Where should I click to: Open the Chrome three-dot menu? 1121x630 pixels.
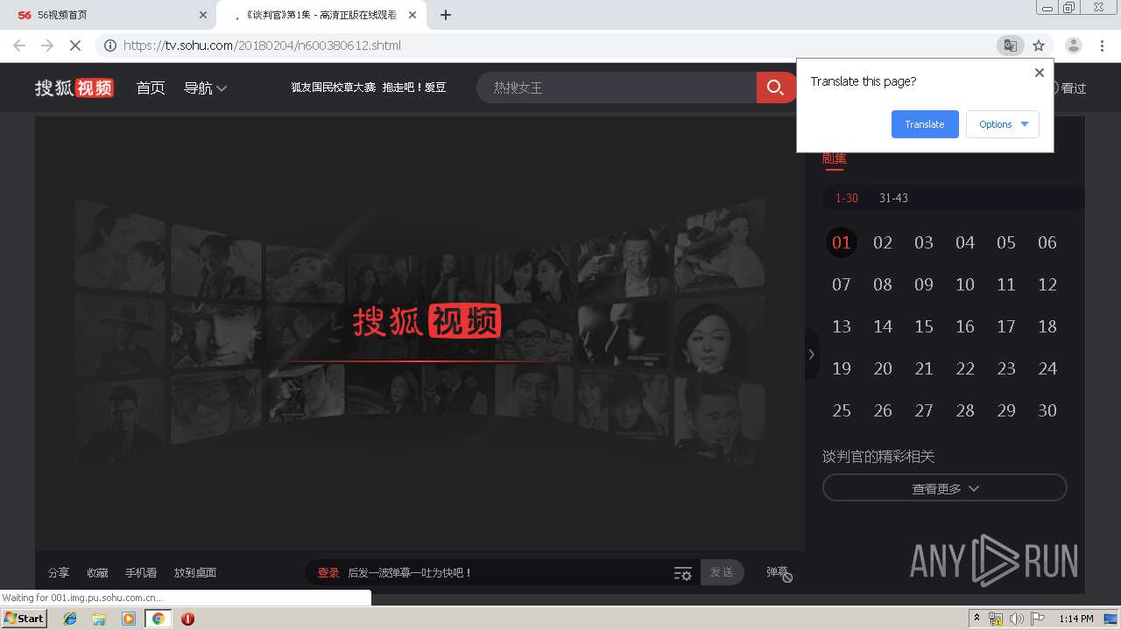point(1103,45)
